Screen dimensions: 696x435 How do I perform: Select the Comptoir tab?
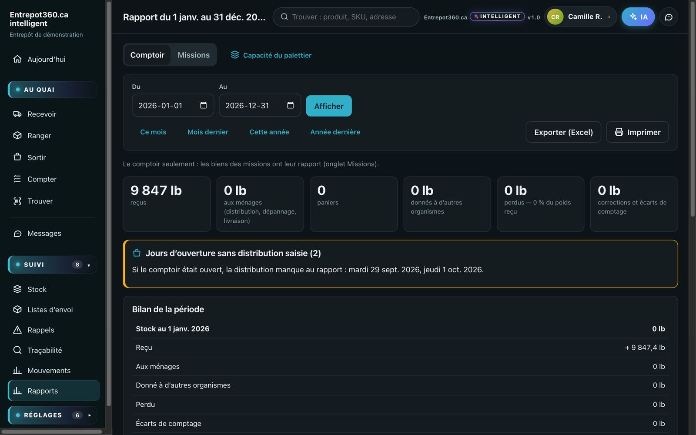pos(147,55)
